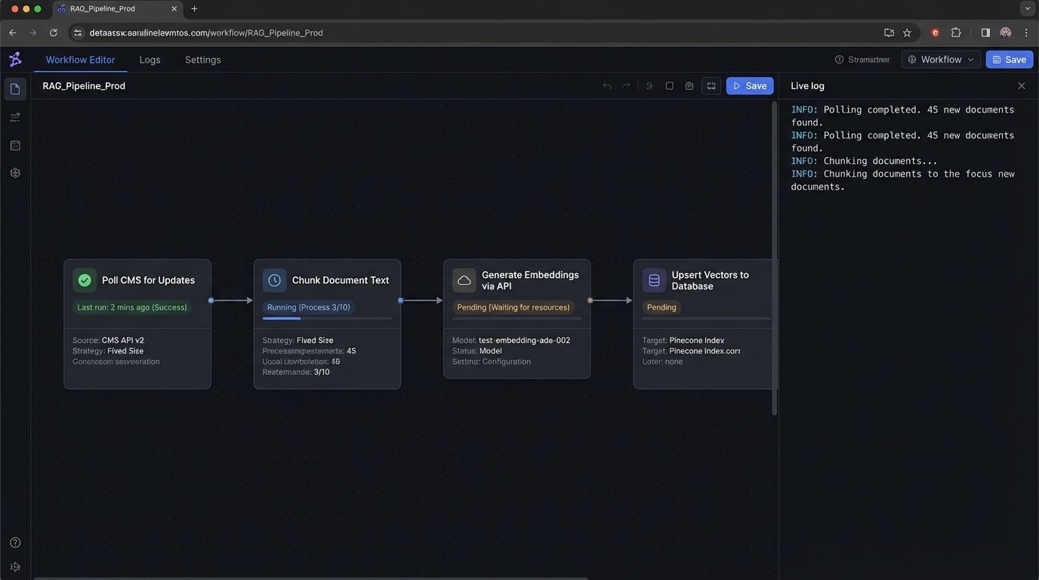Click the blue Save button in top header
This screenshot has width=1039, height=580.
1009,60
